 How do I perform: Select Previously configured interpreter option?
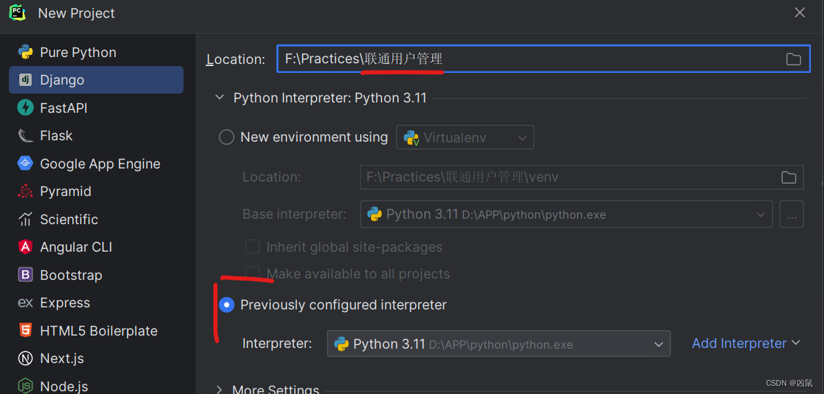pyautogui.click(x=226, y=305)
